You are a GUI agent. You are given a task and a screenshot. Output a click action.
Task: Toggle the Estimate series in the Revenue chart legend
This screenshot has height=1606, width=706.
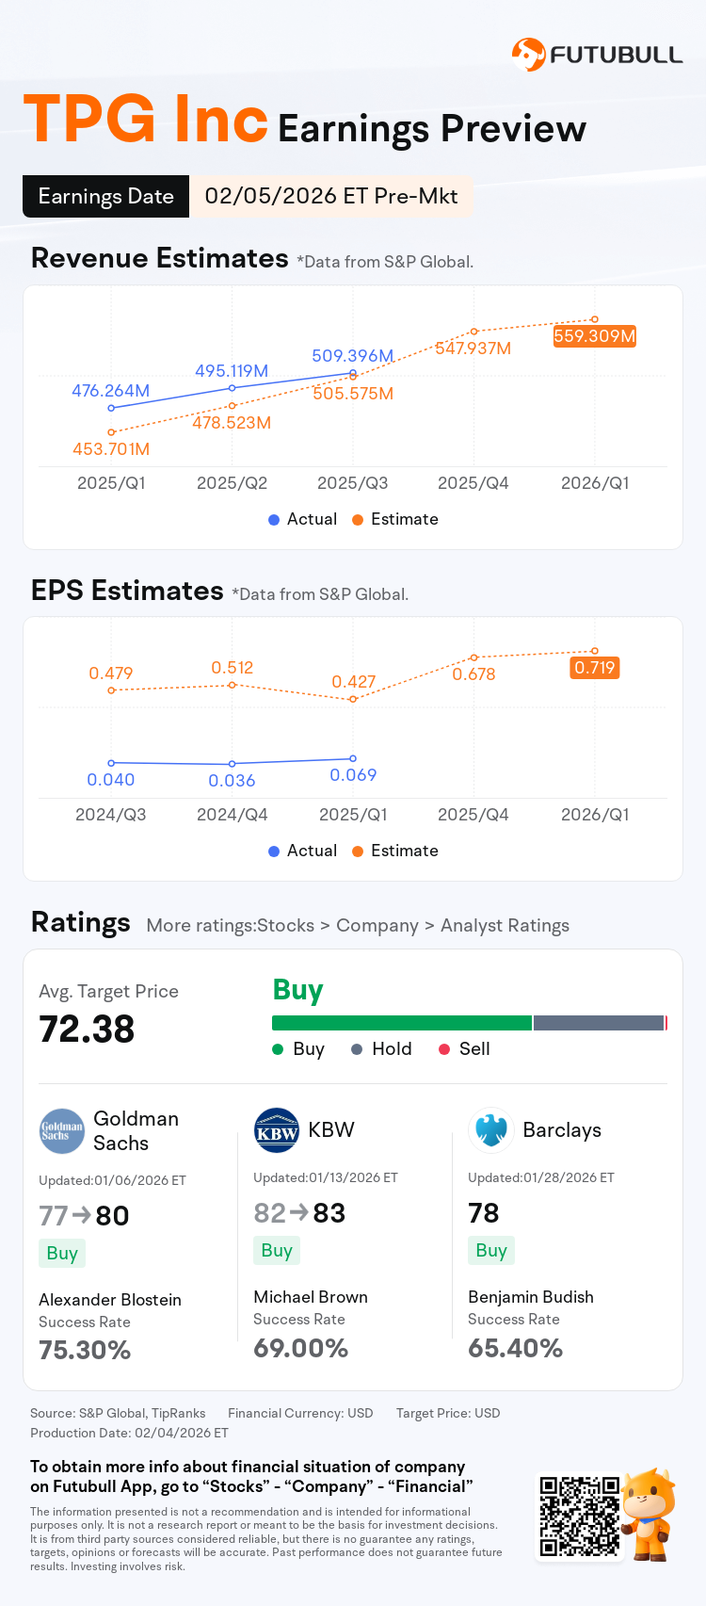pyautogui.click(x=395, y=520)
